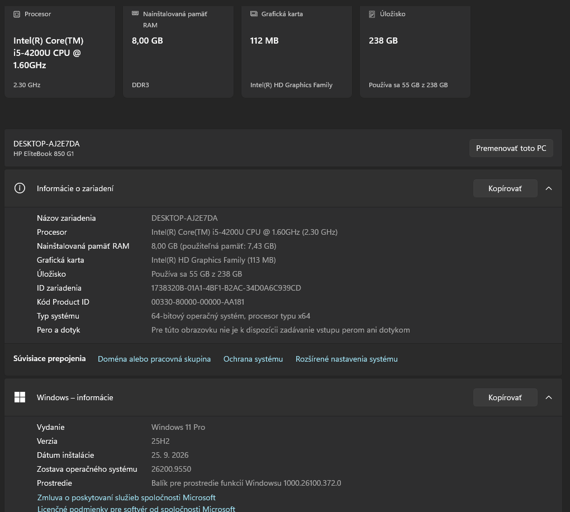Screen dimensions: 570x512
Task: Collapse the Informácie o zariadení section
Action: [549, 188]
